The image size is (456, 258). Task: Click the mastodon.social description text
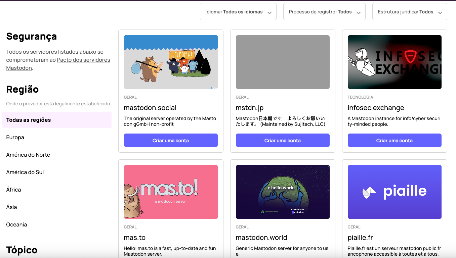click(x=170, y=121)
